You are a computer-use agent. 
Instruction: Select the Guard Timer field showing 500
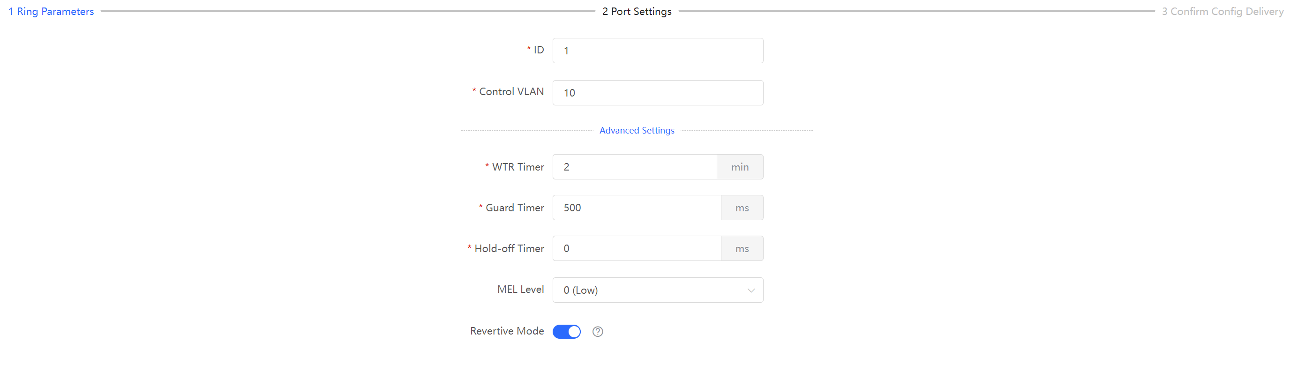pyautogui.click(x=637, y=207)
